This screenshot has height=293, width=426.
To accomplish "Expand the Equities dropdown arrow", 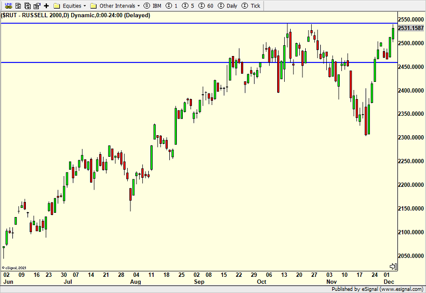I will click(x=85, y=6).
